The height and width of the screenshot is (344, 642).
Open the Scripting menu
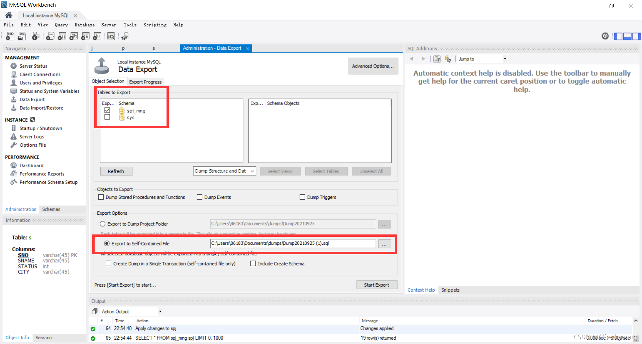pos(155,25)
